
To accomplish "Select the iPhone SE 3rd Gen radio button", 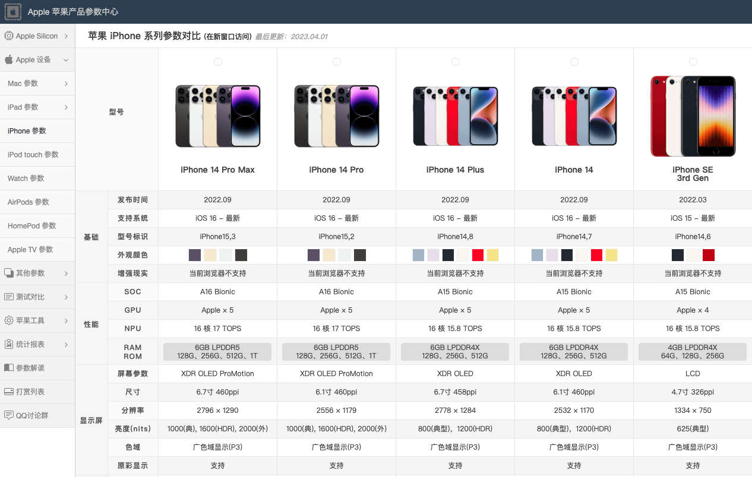I will [x=693, y=62].
